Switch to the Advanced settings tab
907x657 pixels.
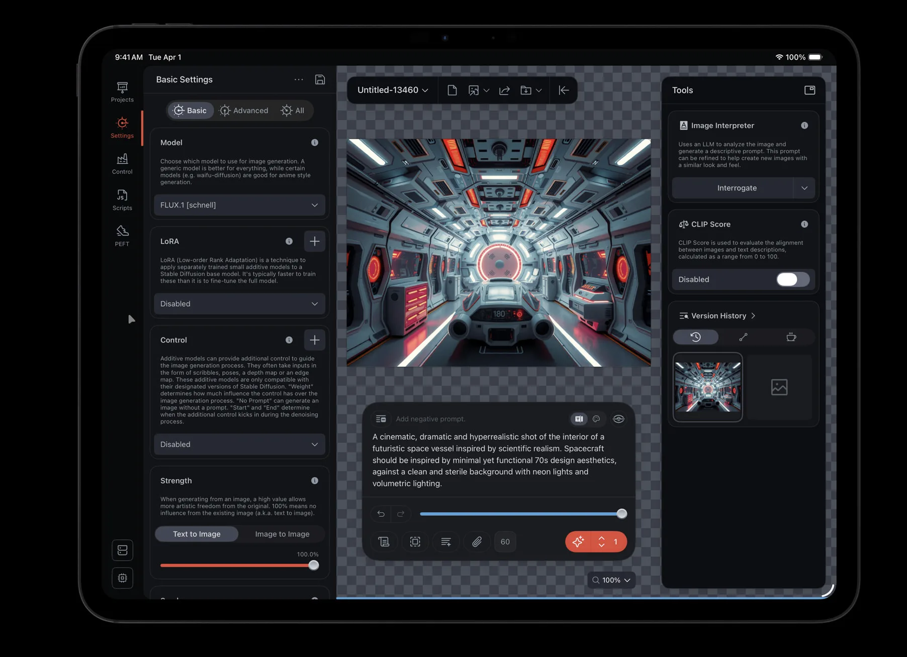pos(244,111)
